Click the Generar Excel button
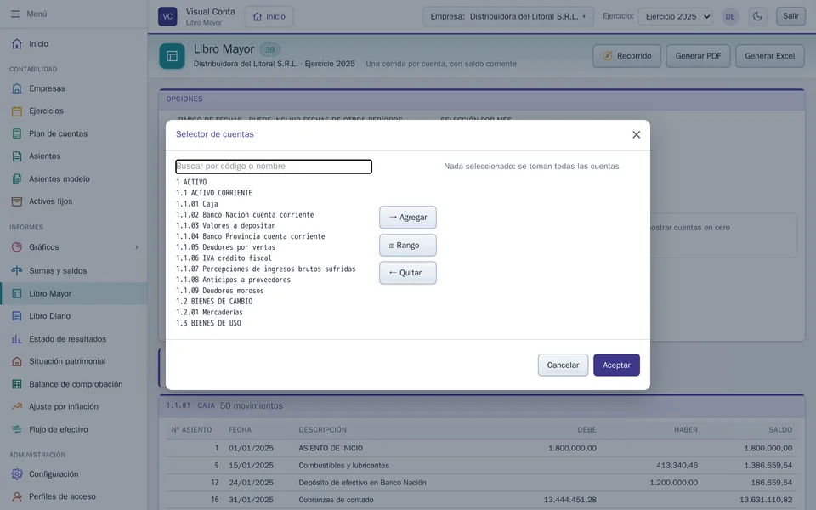 pos(770,56)
